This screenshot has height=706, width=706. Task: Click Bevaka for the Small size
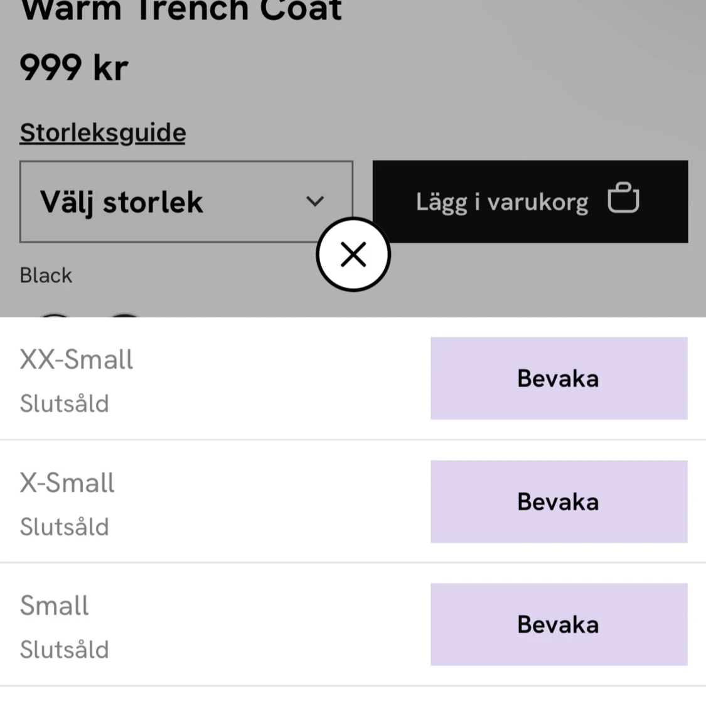(x=559, y=624)
